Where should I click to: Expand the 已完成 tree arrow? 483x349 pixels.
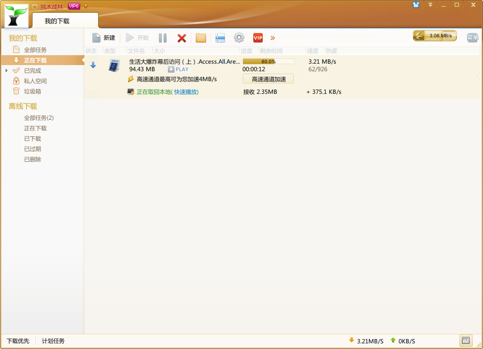[x=7, y=71]
